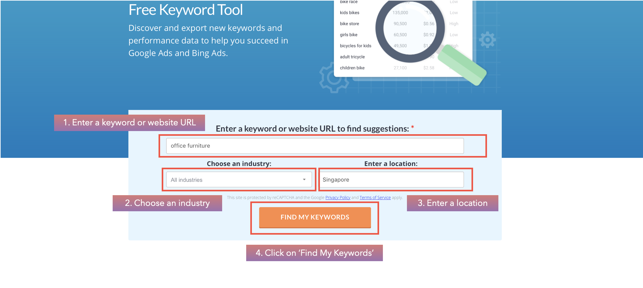Click the '135,000' search volume value
Viewport: 643px width, 288px height.
click(400, 13)
